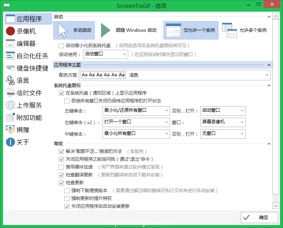Select the 语言 tab
Screen dimensions: 283x228
pyautogui.click(x=28, y=80)
